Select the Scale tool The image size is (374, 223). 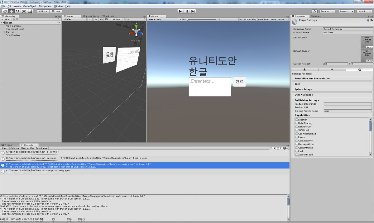[x=24, y=11]
